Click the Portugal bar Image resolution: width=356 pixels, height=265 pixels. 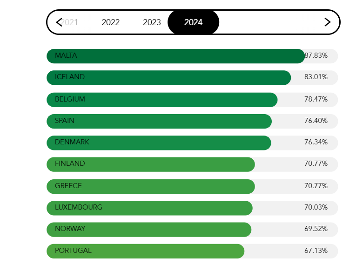tap(145, 251)
